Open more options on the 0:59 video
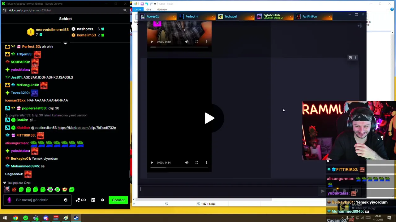This screenshot has width=396, height=222. pyautogui.click(x=207, y=42)
